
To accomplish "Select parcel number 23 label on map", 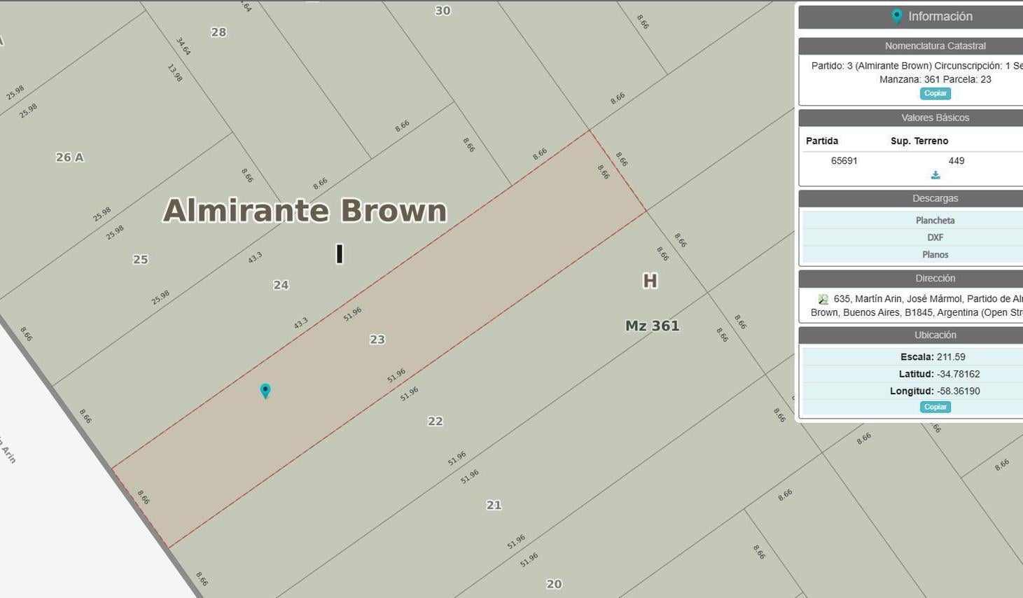I will tap(377, 340).
